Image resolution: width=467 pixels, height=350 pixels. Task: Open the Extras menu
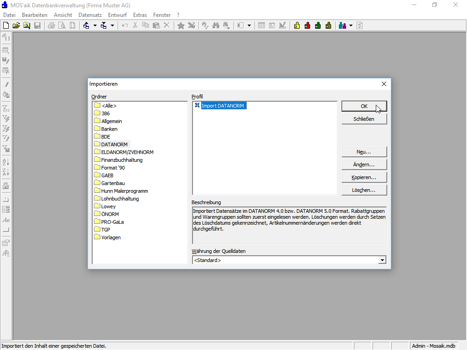140,15
